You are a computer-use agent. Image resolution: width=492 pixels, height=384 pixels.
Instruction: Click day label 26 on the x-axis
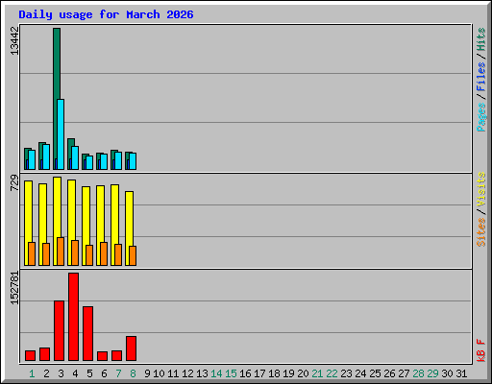coord(389,373)
